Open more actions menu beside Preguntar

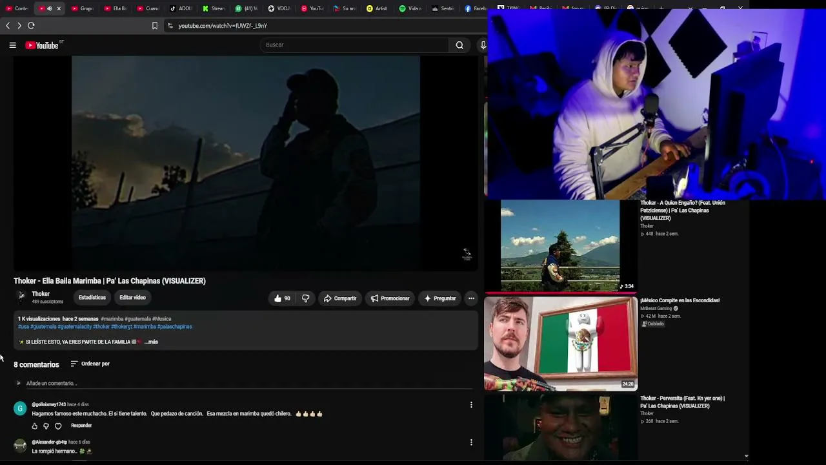click(x=471, y=298)
